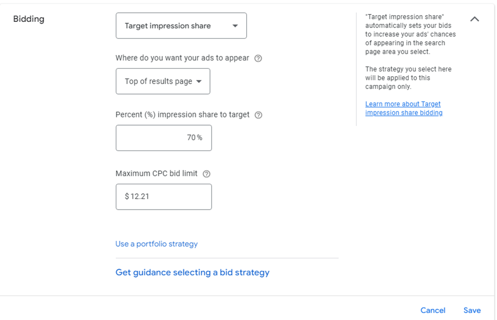Open the "Top of results page" dropdown
497x320 pixels.
[163, 81]
